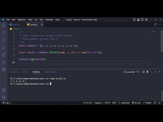This screenshot has width=163, height=122.
Task: Place cursor on empty line 10
Action: pos(85,63)
